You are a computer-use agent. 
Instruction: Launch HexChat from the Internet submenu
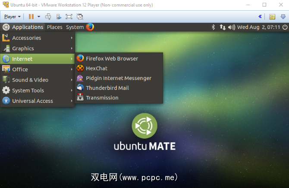click(x=97, y=68)
